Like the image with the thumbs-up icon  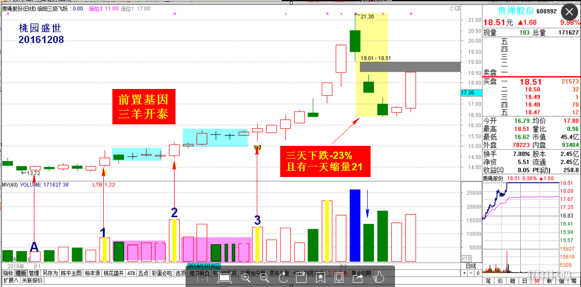[378, 276]
